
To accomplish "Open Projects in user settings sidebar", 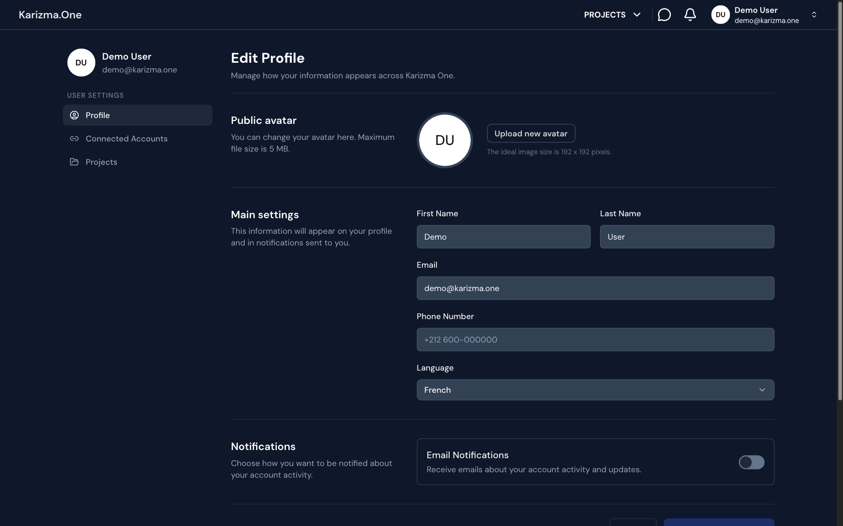I will tap(137, 162).
